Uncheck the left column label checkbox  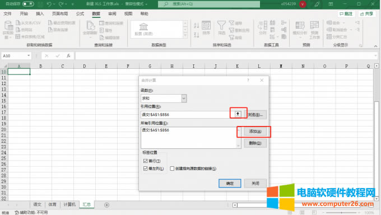point(145,169)
